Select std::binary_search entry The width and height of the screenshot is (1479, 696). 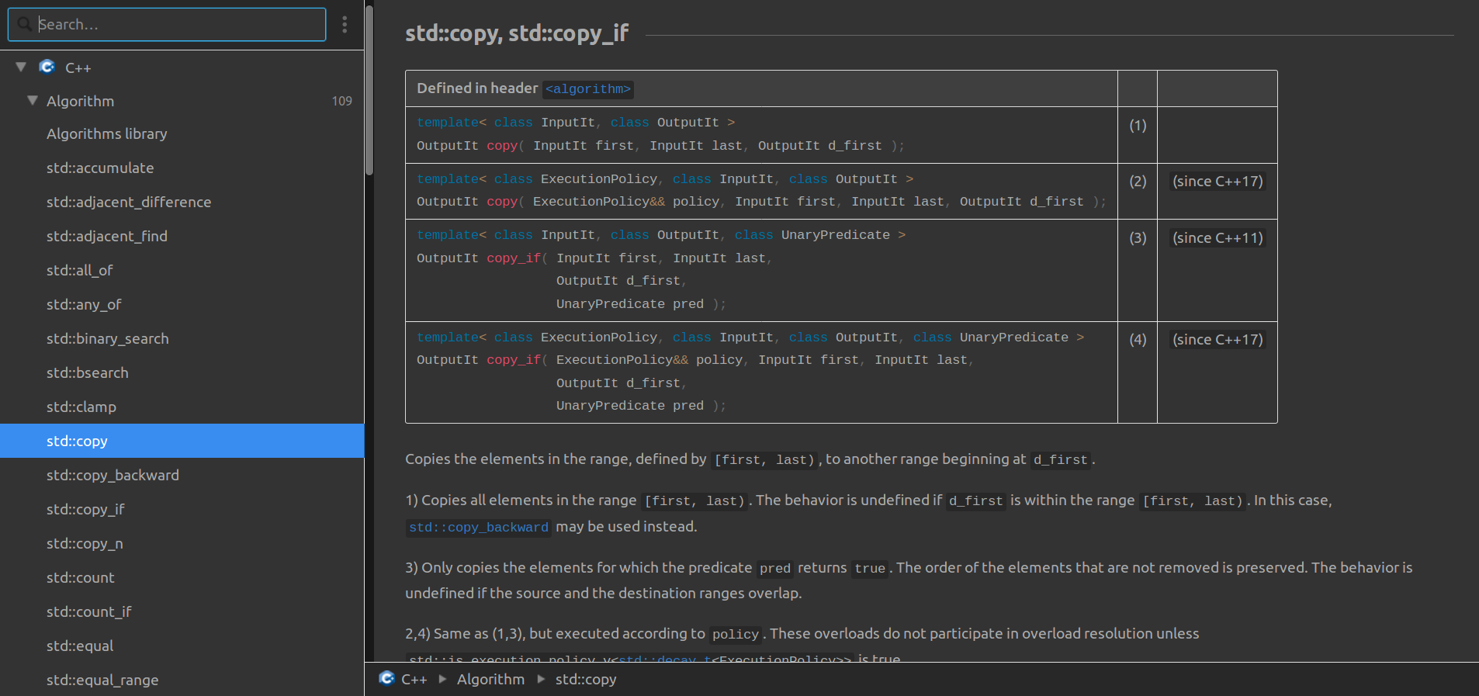[182, 338]
